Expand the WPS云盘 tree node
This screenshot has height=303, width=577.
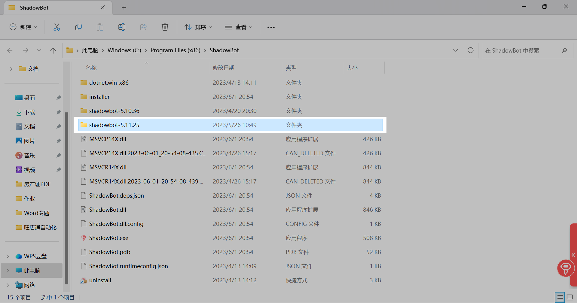click(x=8, y=256)
